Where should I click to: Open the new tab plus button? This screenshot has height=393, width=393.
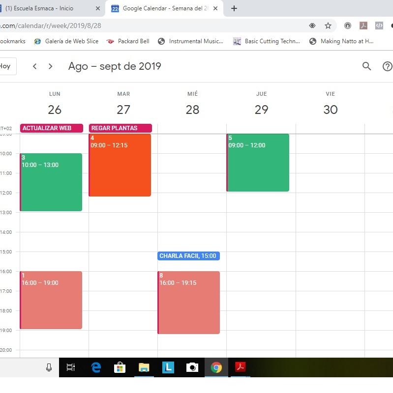pyautogui.click(x=234, y=8)
